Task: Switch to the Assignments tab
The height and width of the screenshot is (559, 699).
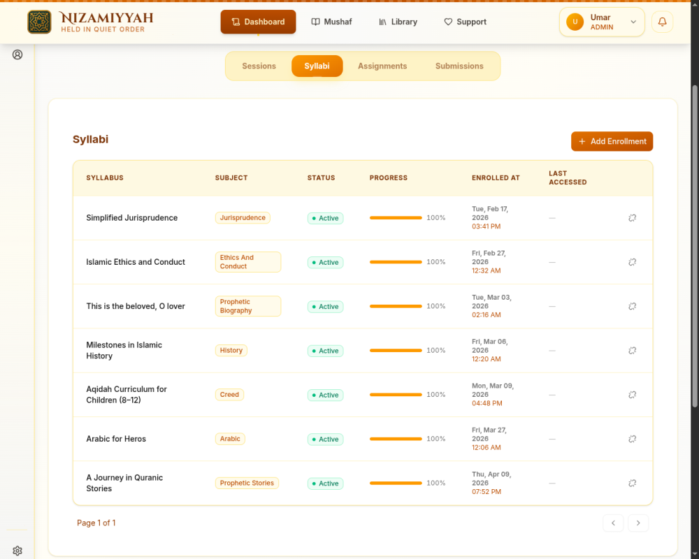Action: point(382,66)
